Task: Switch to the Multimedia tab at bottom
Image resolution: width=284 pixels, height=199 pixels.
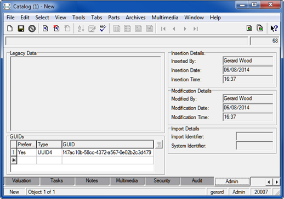Action: [127, 181]
